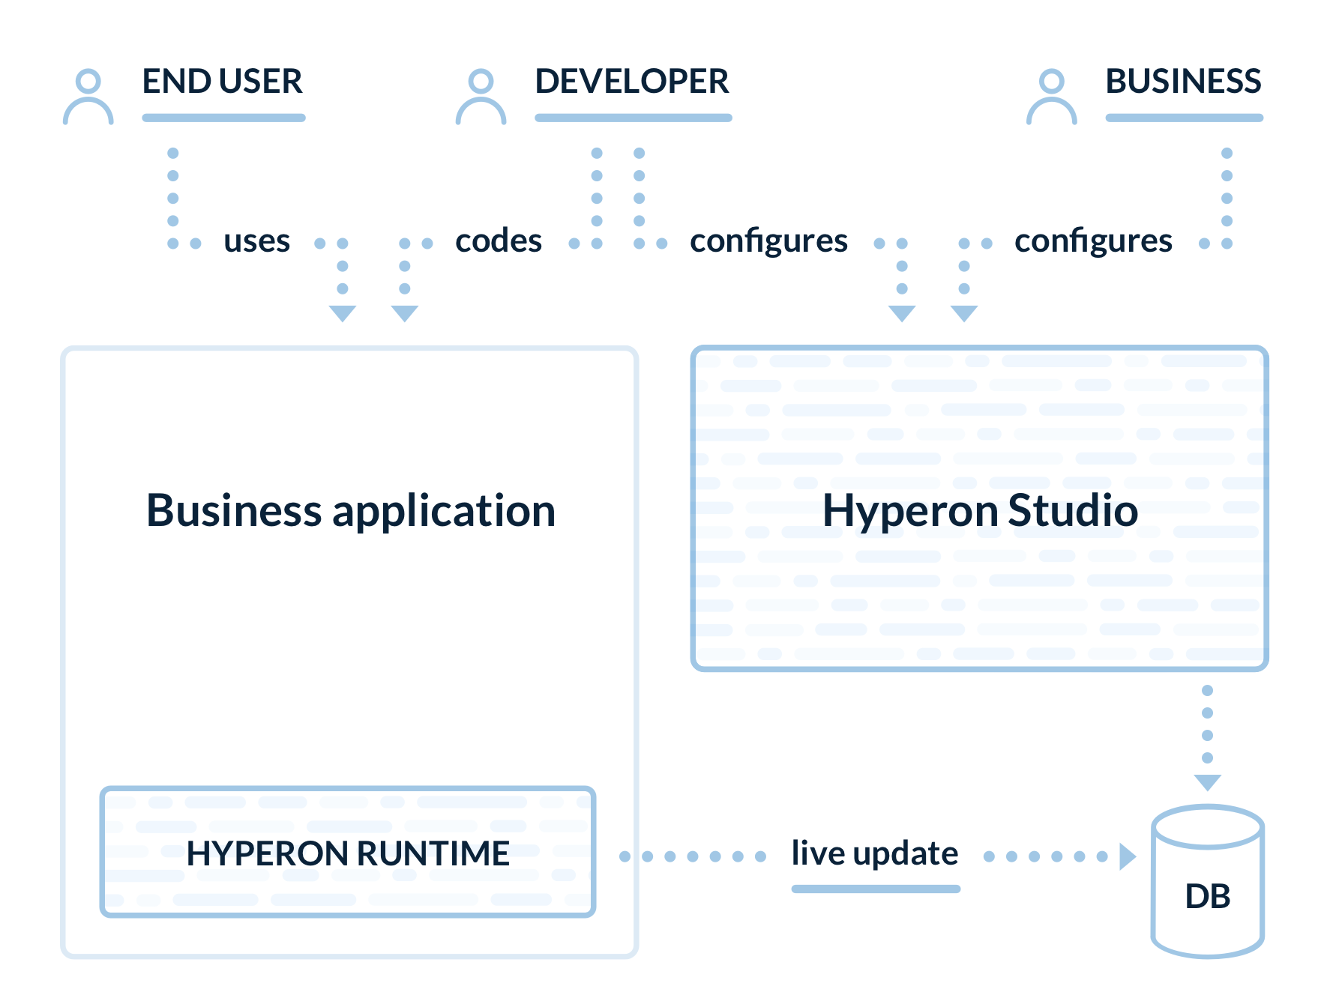Click the person icon beside END USER
Viewport: 1330px width, 1004px height.
click(88, 97)
